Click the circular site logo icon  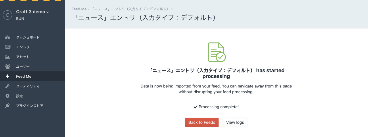click(x=7, y=15)
